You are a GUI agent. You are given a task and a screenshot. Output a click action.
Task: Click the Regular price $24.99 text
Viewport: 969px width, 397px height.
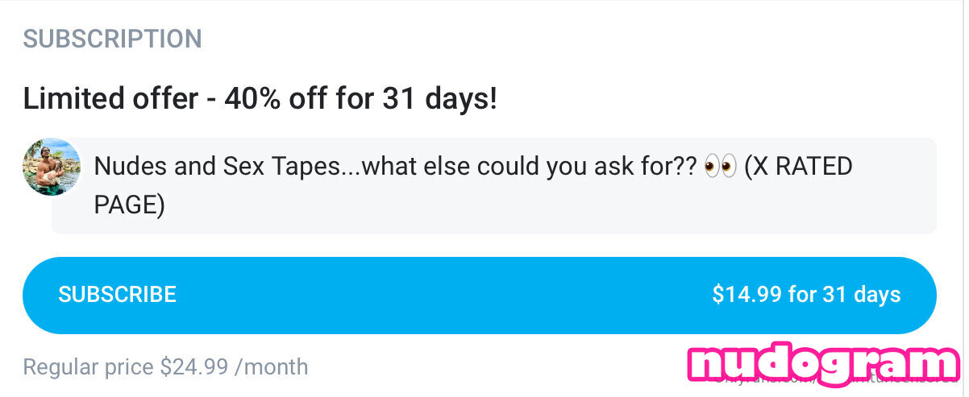[165, 367]
